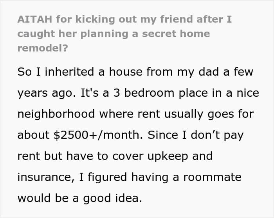Click the phrase "3 bedroom place"
The image size is (274, 218).
pyautogui.click(x=160, y=93)
